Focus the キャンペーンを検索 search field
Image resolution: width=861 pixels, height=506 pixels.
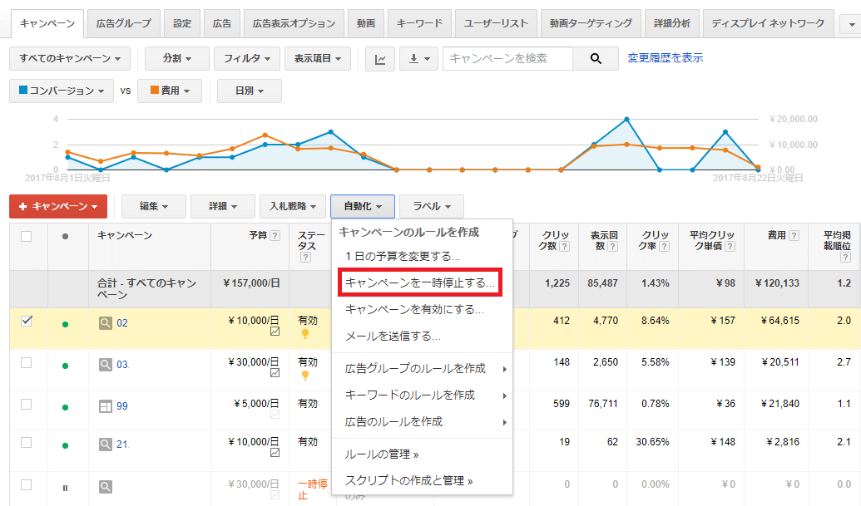508,59
